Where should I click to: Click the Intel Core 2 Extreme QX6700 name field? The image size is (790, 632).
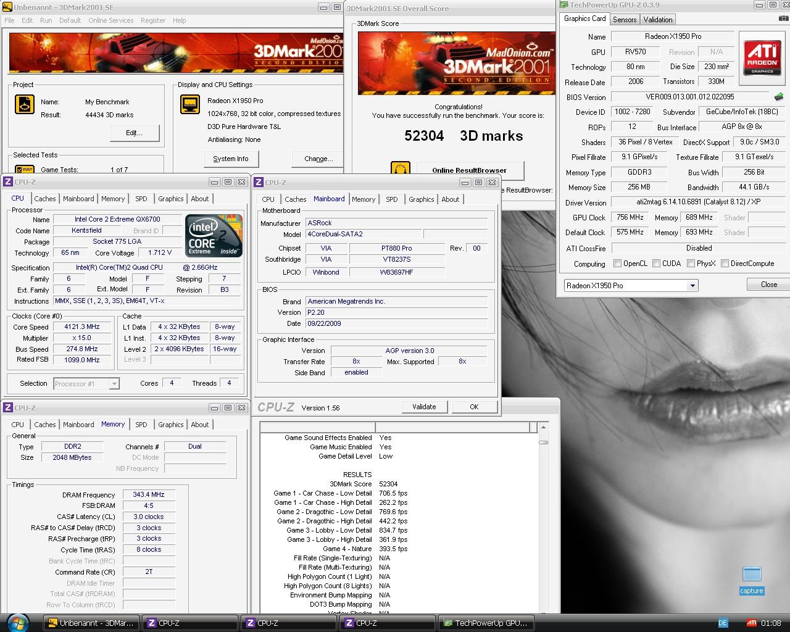coord(117,219)
